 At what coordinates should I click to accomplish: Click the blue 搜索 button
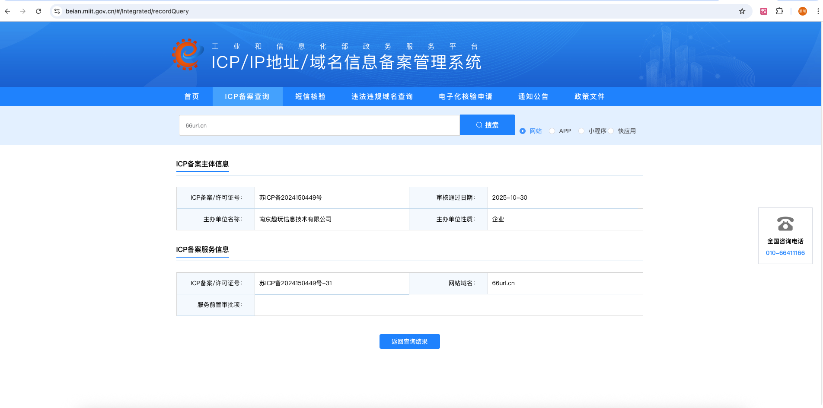487,125
